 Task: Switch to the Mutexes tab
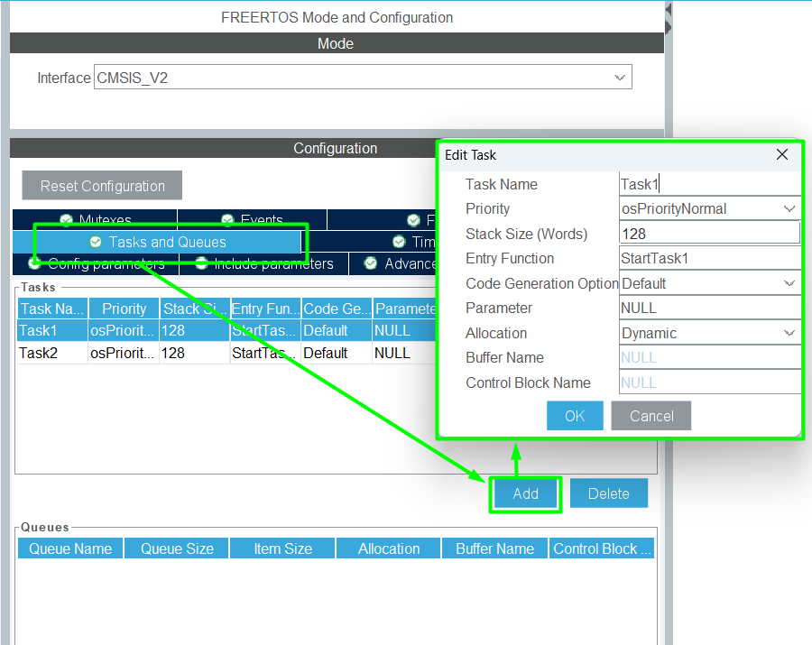tap(95, 220)
